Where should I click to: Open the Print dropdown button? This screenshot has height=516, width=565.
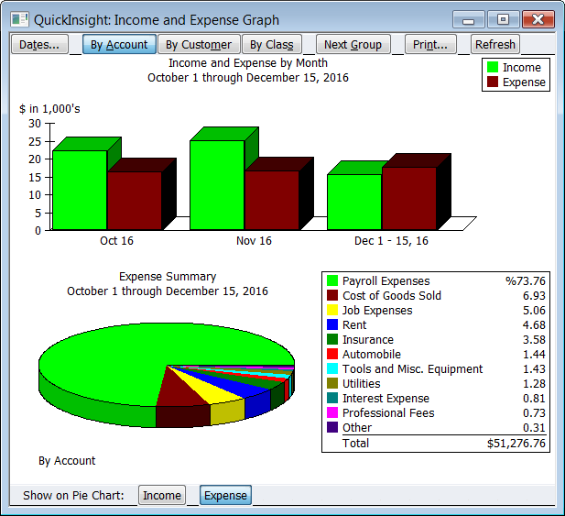coord(429,44)
